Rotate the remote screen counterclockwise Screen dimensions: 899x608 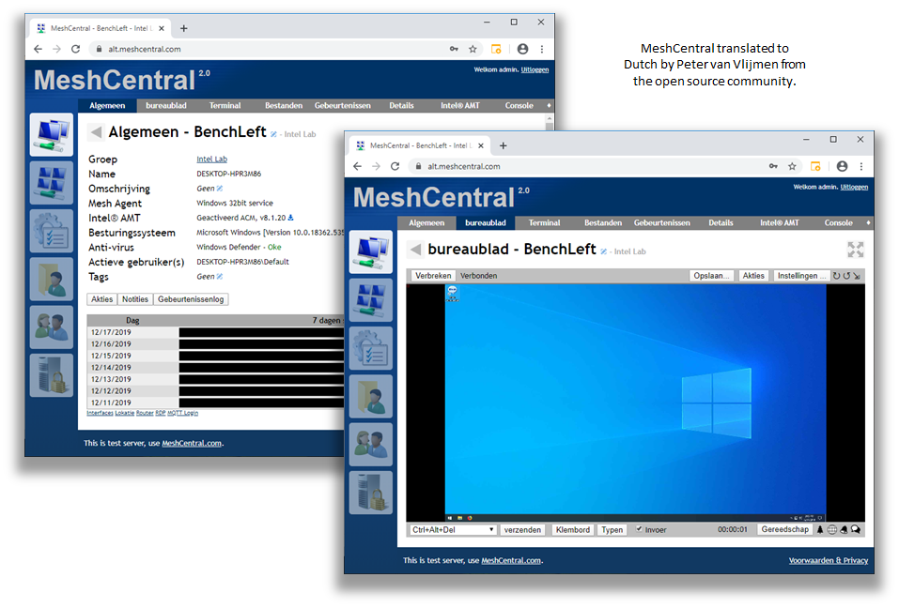[x=845, y=275]
